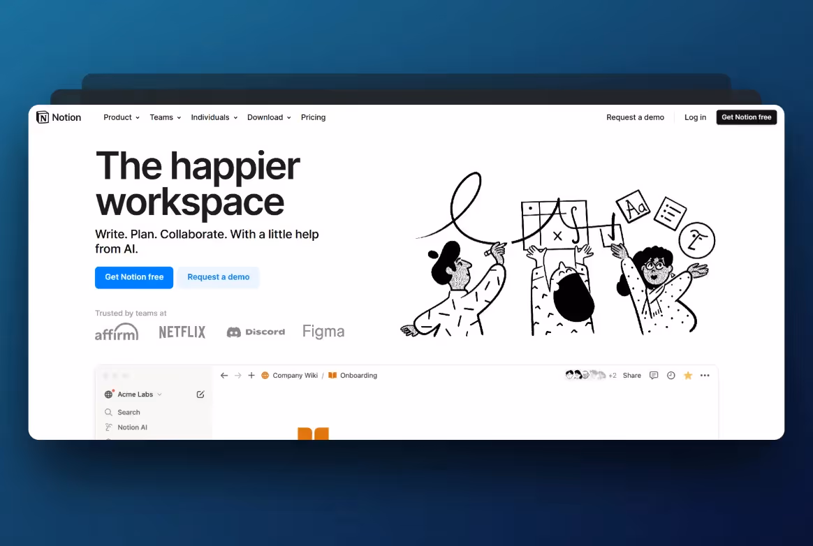
Task: Click the Discord logo
Action: pos(256,332)
